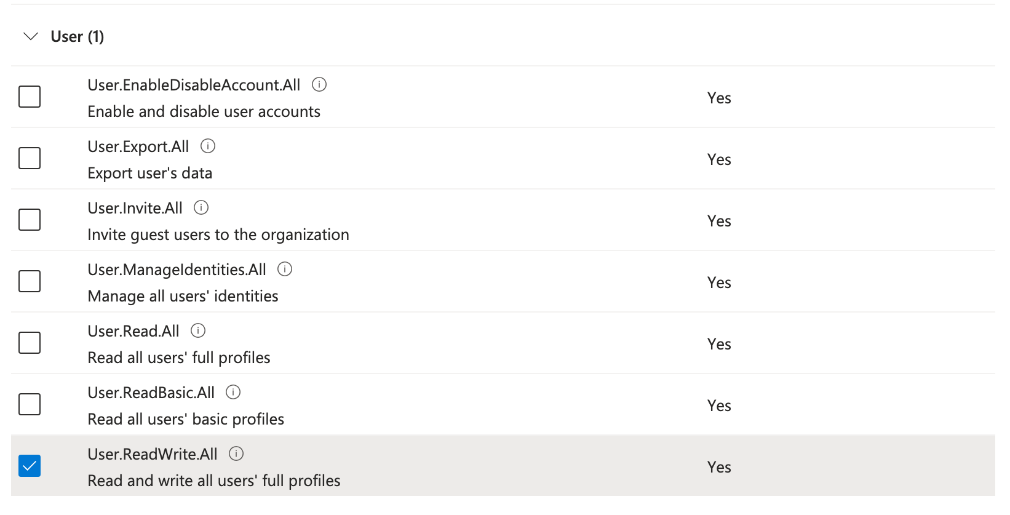Viewport: 1010px width, 515px height.
Task: Click info icon beside User.ReadWrite.All
Action: [236, 453]
